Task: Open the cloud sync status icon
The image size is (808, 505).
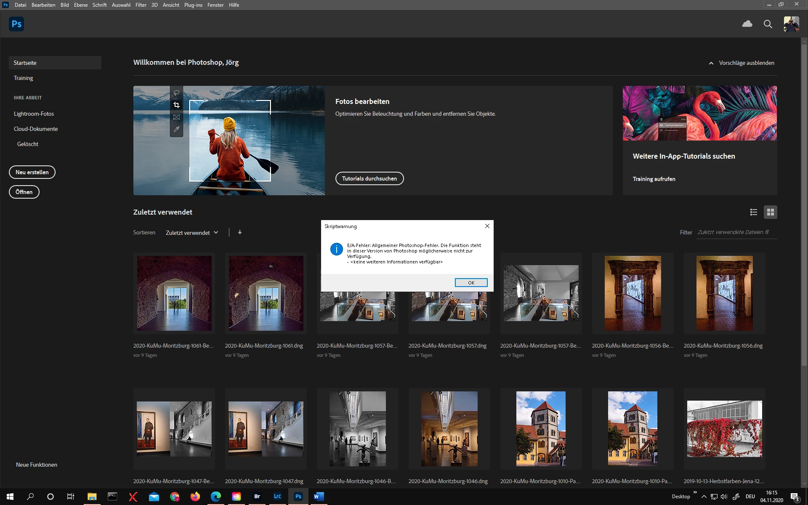Action: (x=747, y=24)
